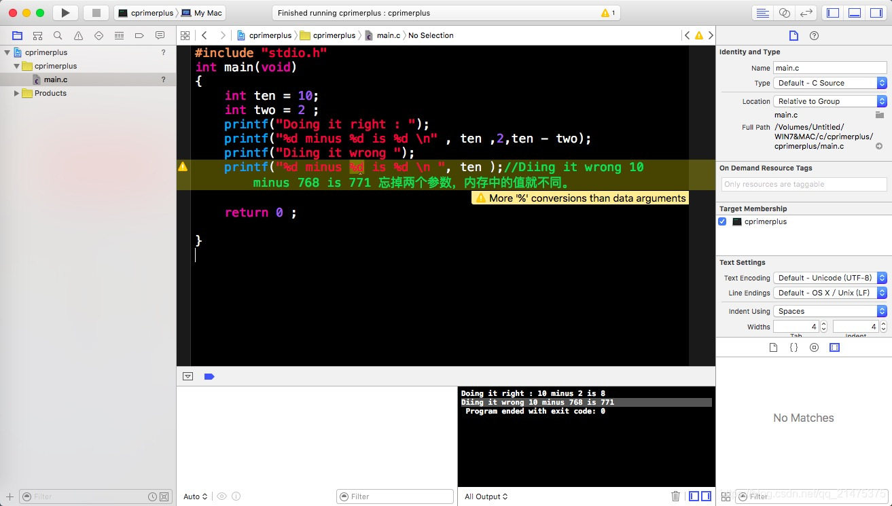This screenshot has height=506, width=892.
Task: Toggle cprimerplus target membership checkbox
Action: pos(722,221)
